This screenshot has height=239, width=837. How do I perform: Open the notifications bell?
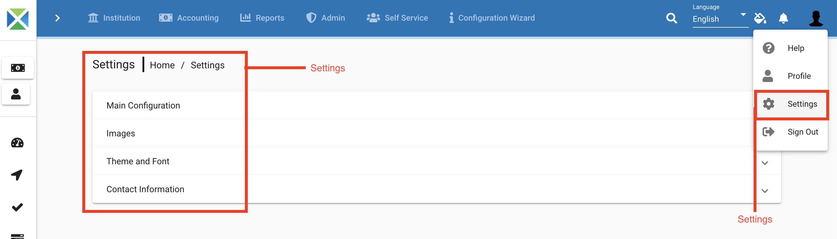coord(783,18)
